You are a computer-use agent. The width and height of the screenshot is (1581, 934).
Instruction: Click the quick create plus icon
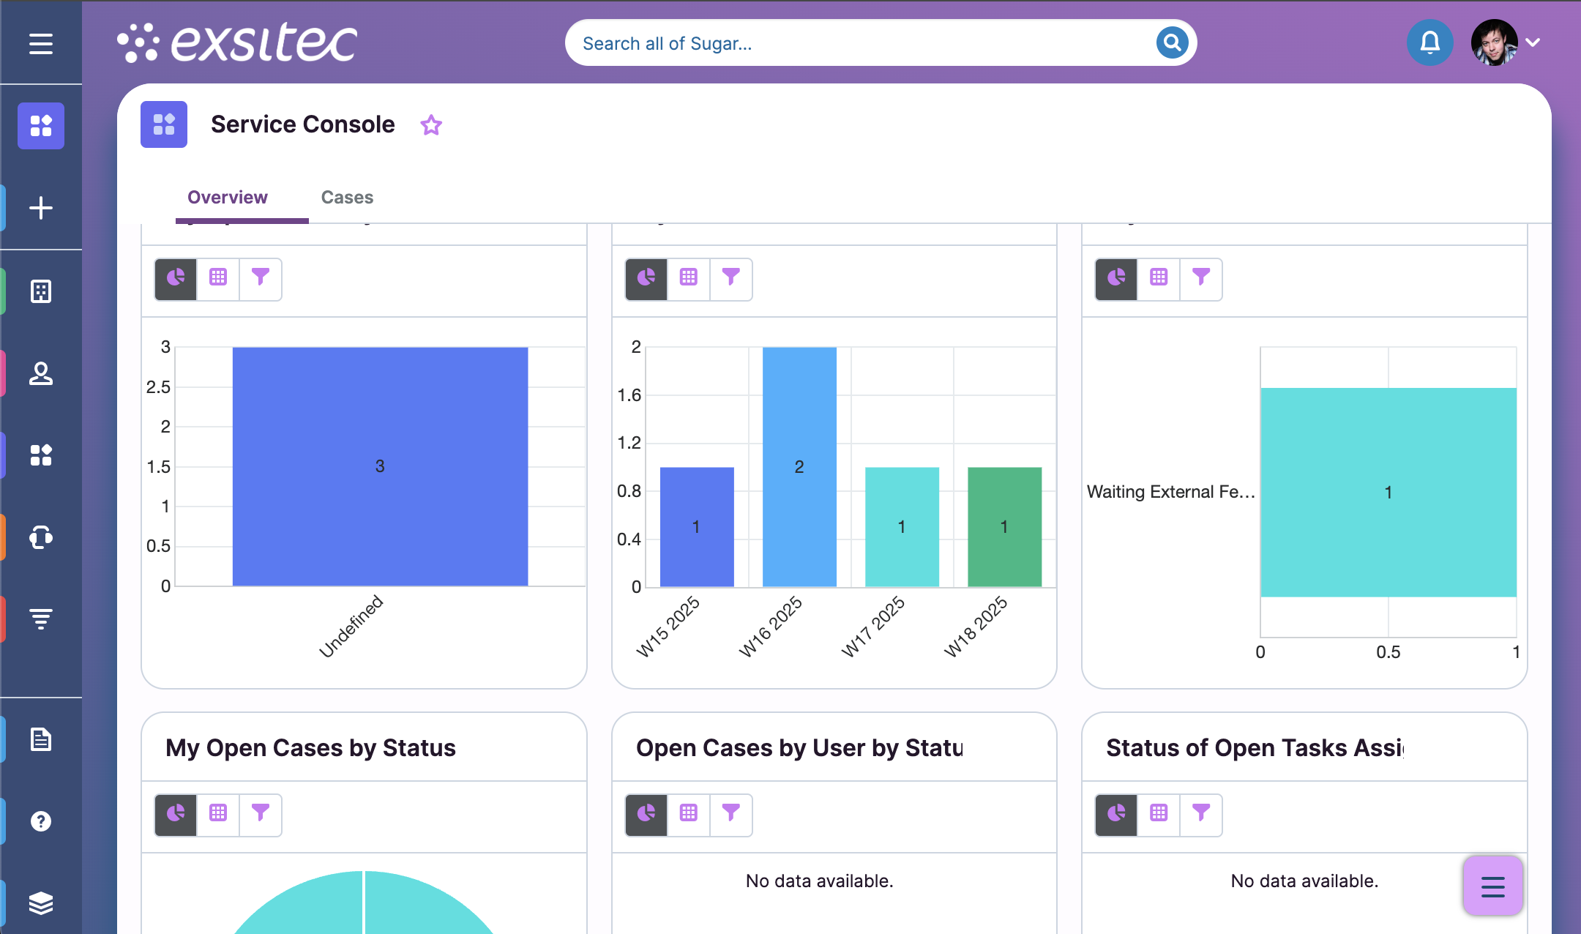point(41,208)
